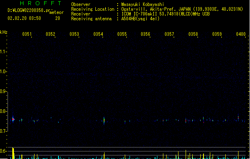Click time marker 0356
Viewport: 250px width, 159px height.
tap(145, 34)
